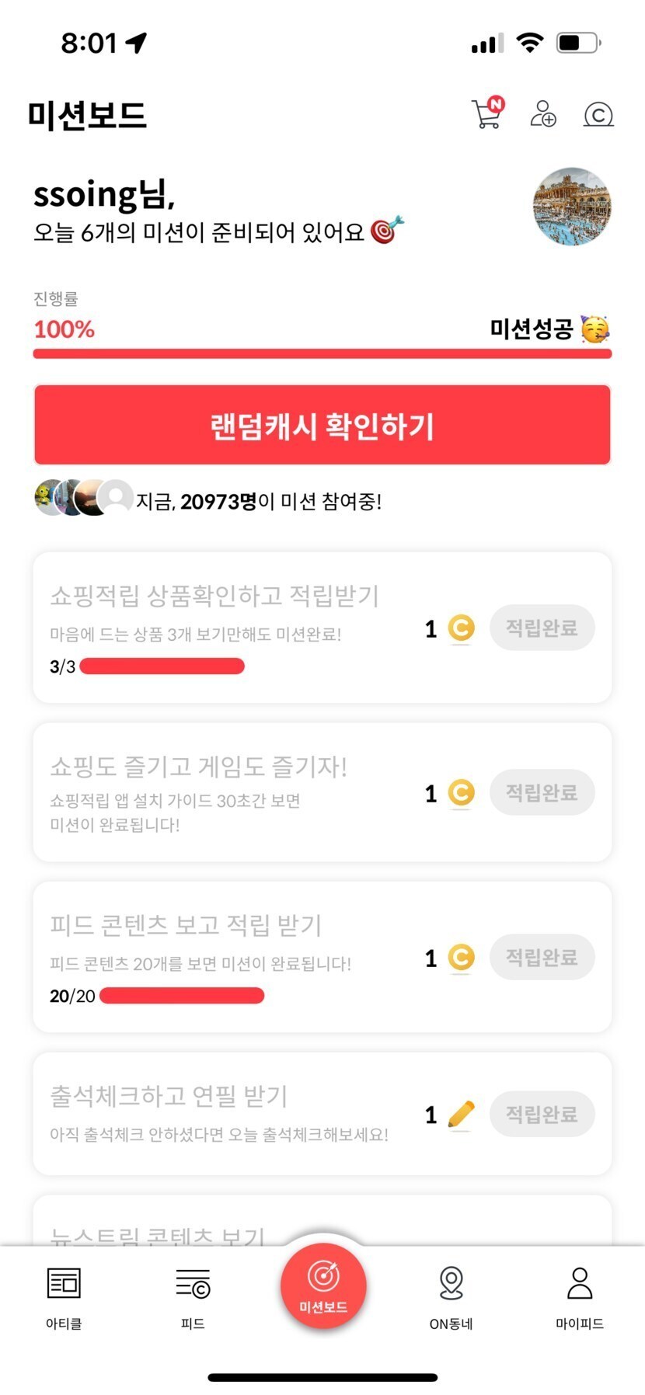Tap the 100% mission progress bar
This screenshot has width=645, height=1395.
tap(322, 354)
